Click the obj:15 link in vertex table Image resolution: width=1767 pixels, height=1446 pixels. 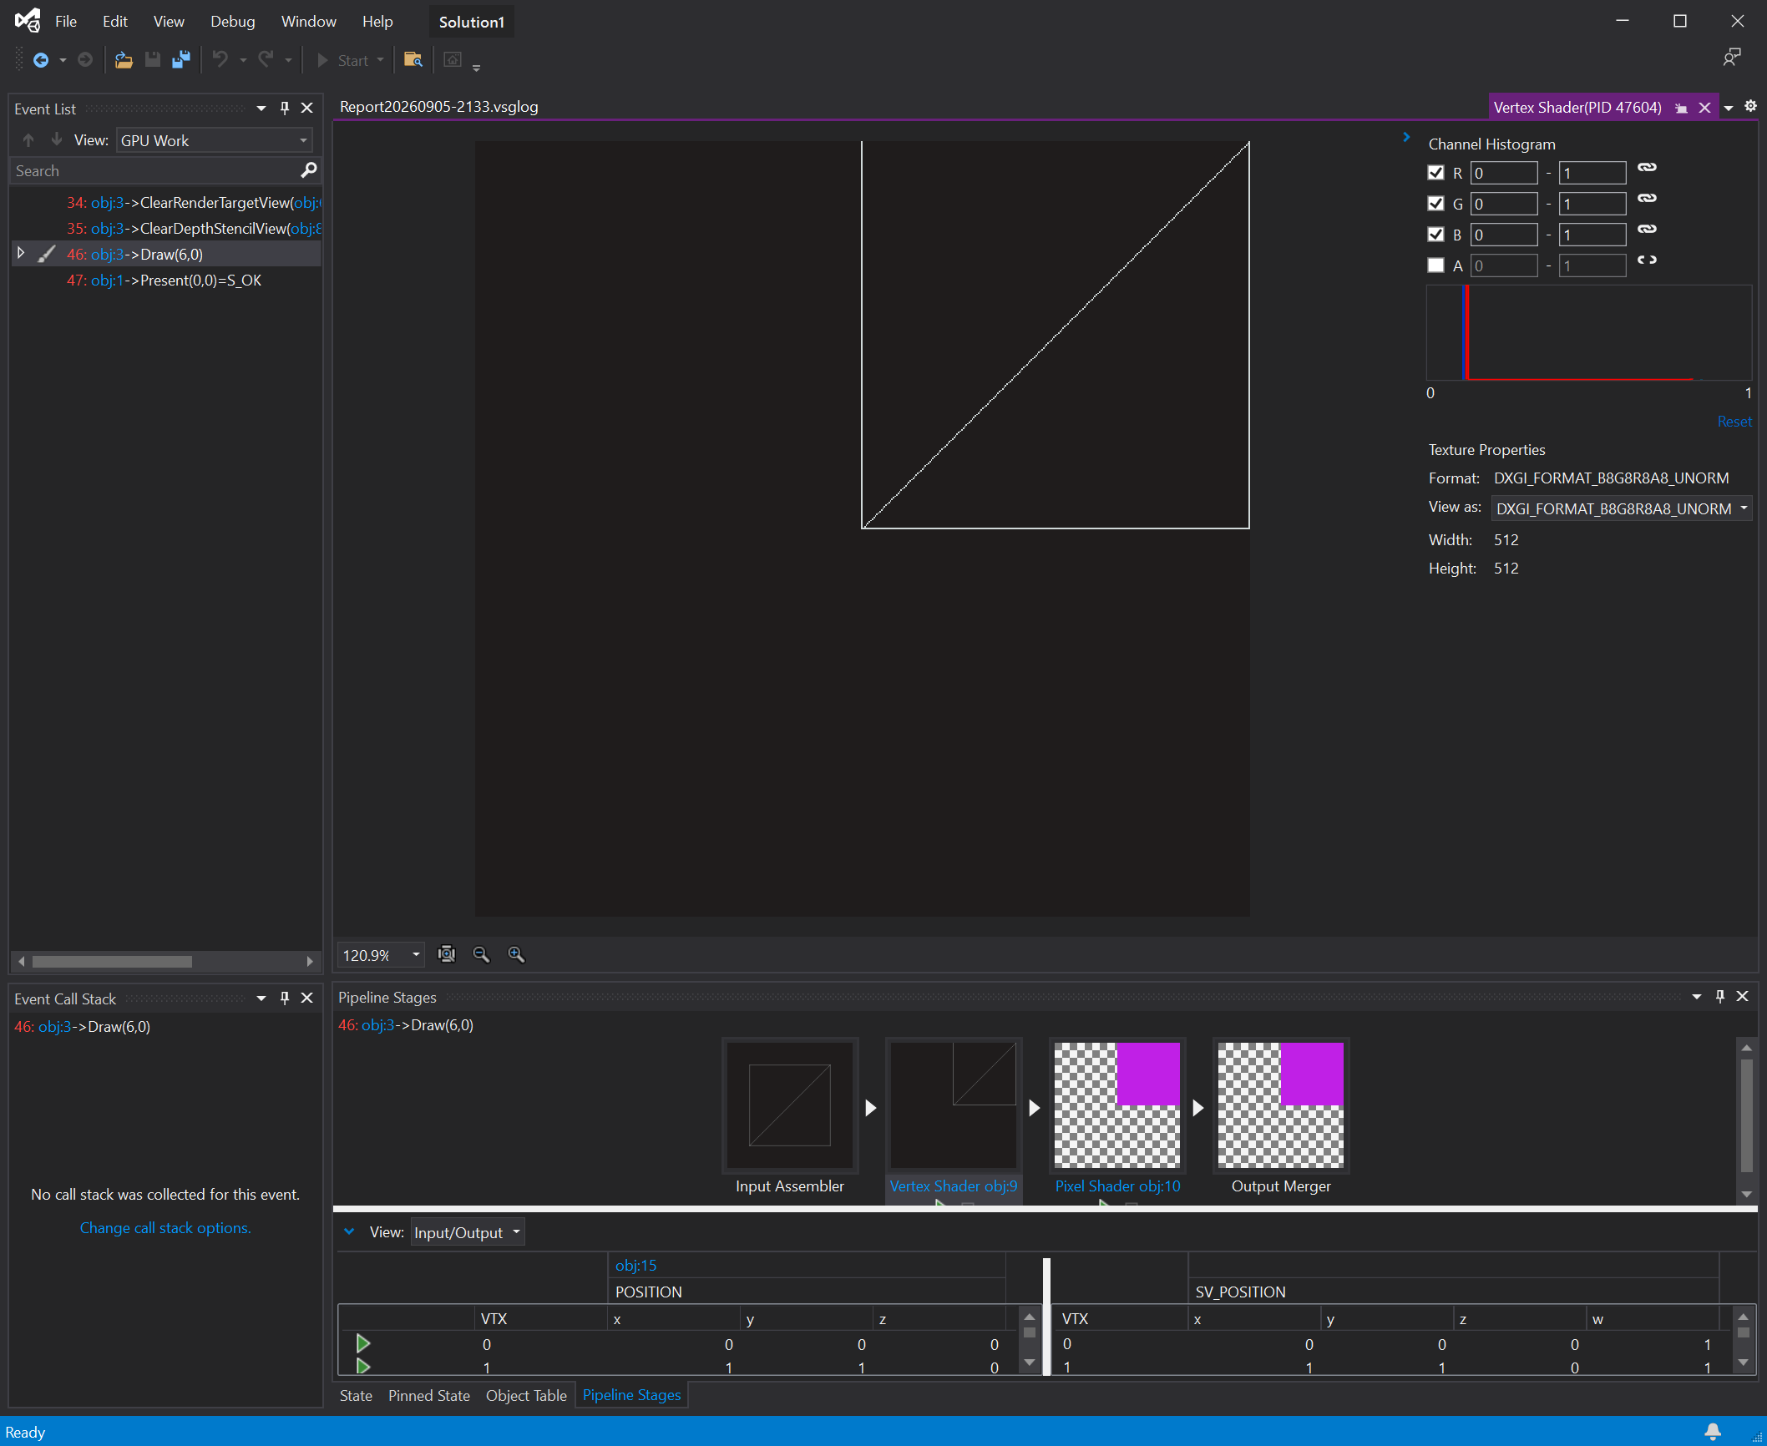636,1266
